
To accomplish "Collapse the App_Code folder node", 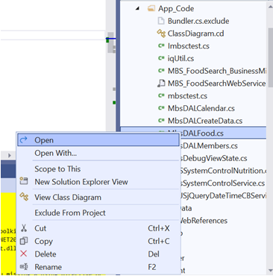I will point(138,9).
